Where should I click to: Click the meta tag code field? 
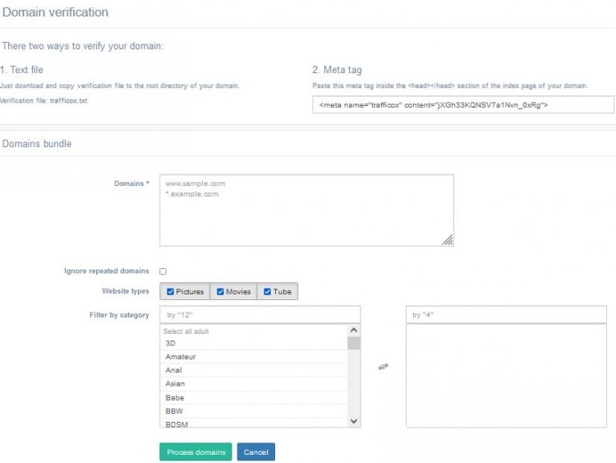pyautogui.click(x=462, y=104)
